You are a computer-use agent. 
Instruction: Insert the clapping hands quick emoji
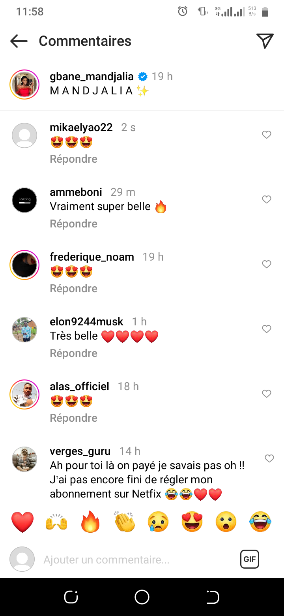coord(125,522)
